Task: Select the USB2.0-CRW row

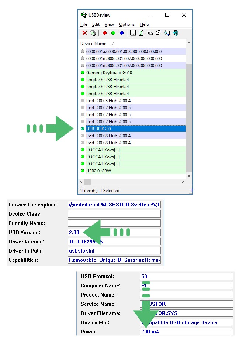Action: pos(132,171)
